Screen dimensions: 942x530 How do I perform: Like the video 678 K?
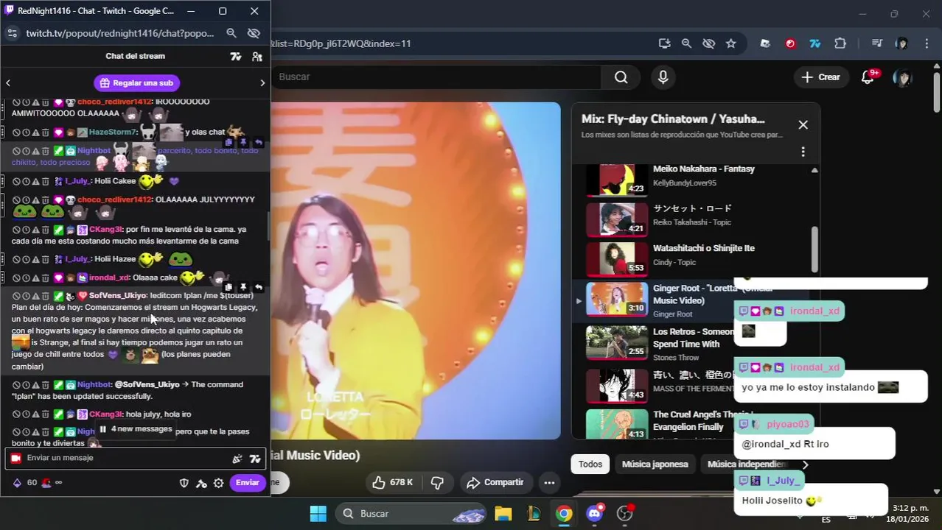click(393, 483)
